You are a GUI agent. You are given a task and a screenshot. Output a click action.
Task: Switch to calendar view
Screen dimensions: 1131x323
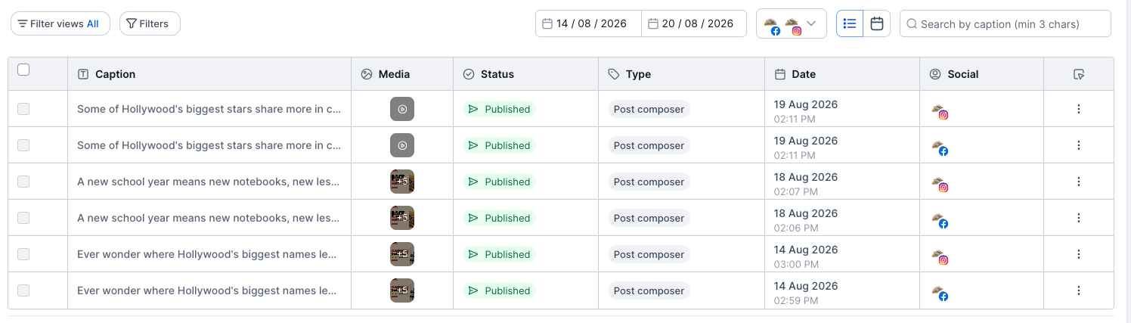tap(877, 23)
